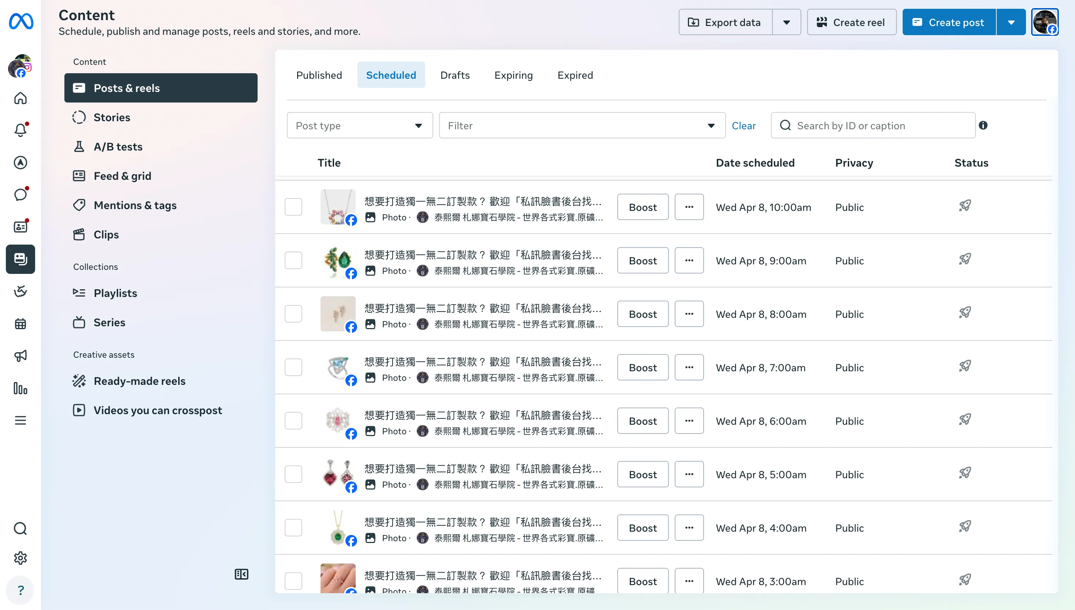
Task: Click the status rocket icon for 10:00am post
Action: (965, 206)
